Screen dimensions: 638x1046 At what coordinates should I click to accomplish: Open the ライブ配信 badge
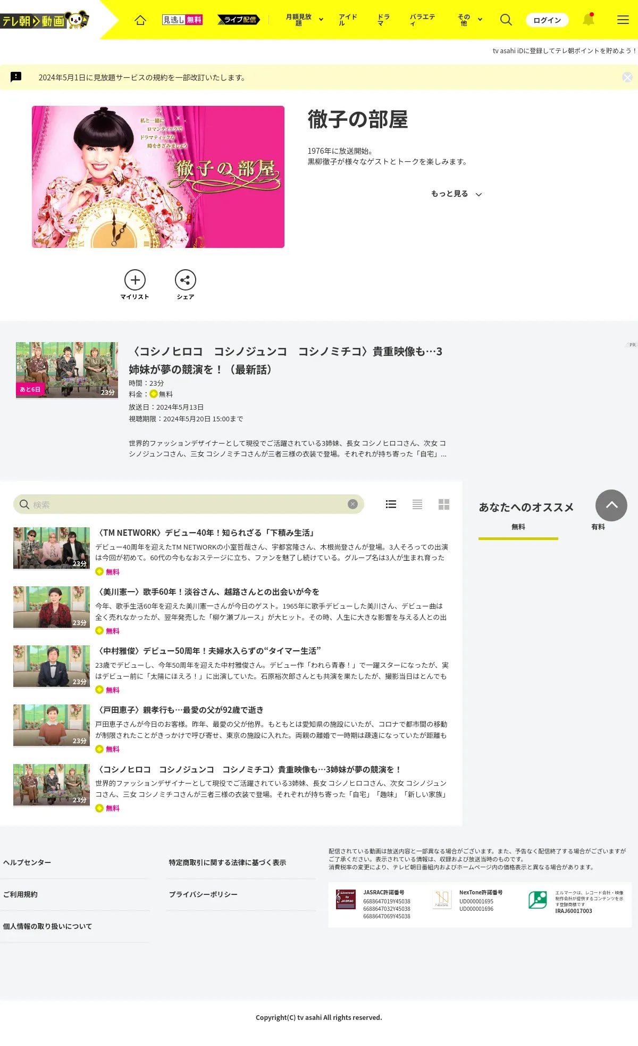click(239, 20)
